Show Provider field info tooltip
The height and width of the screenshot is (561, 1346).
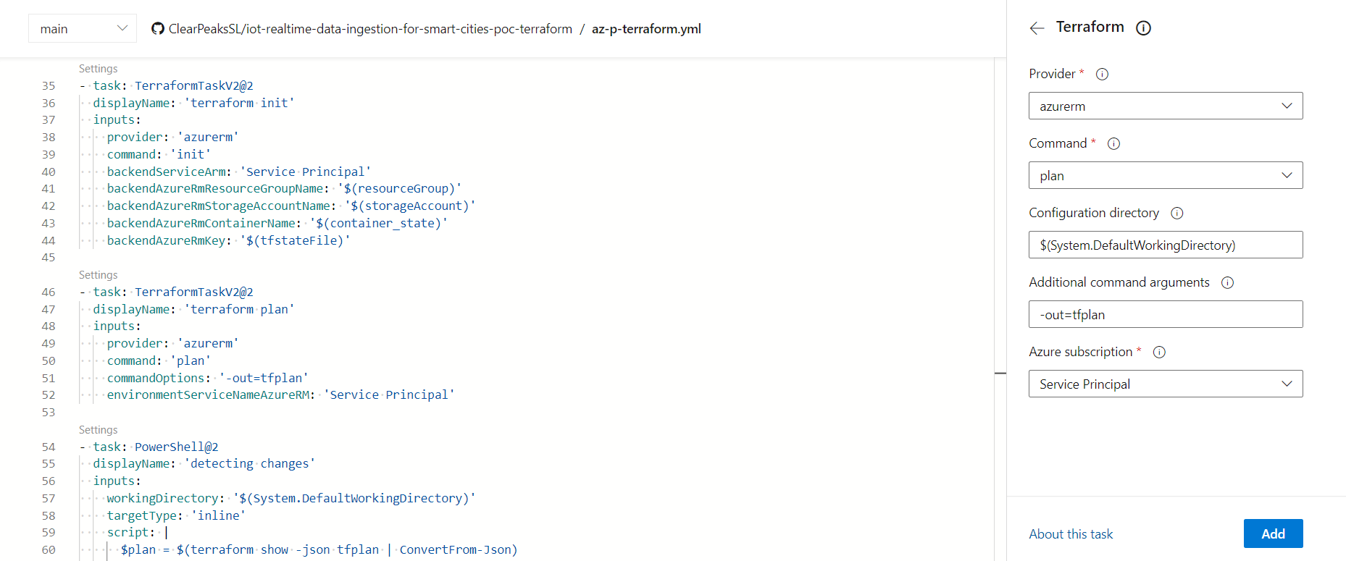(x=1102, y=74)
